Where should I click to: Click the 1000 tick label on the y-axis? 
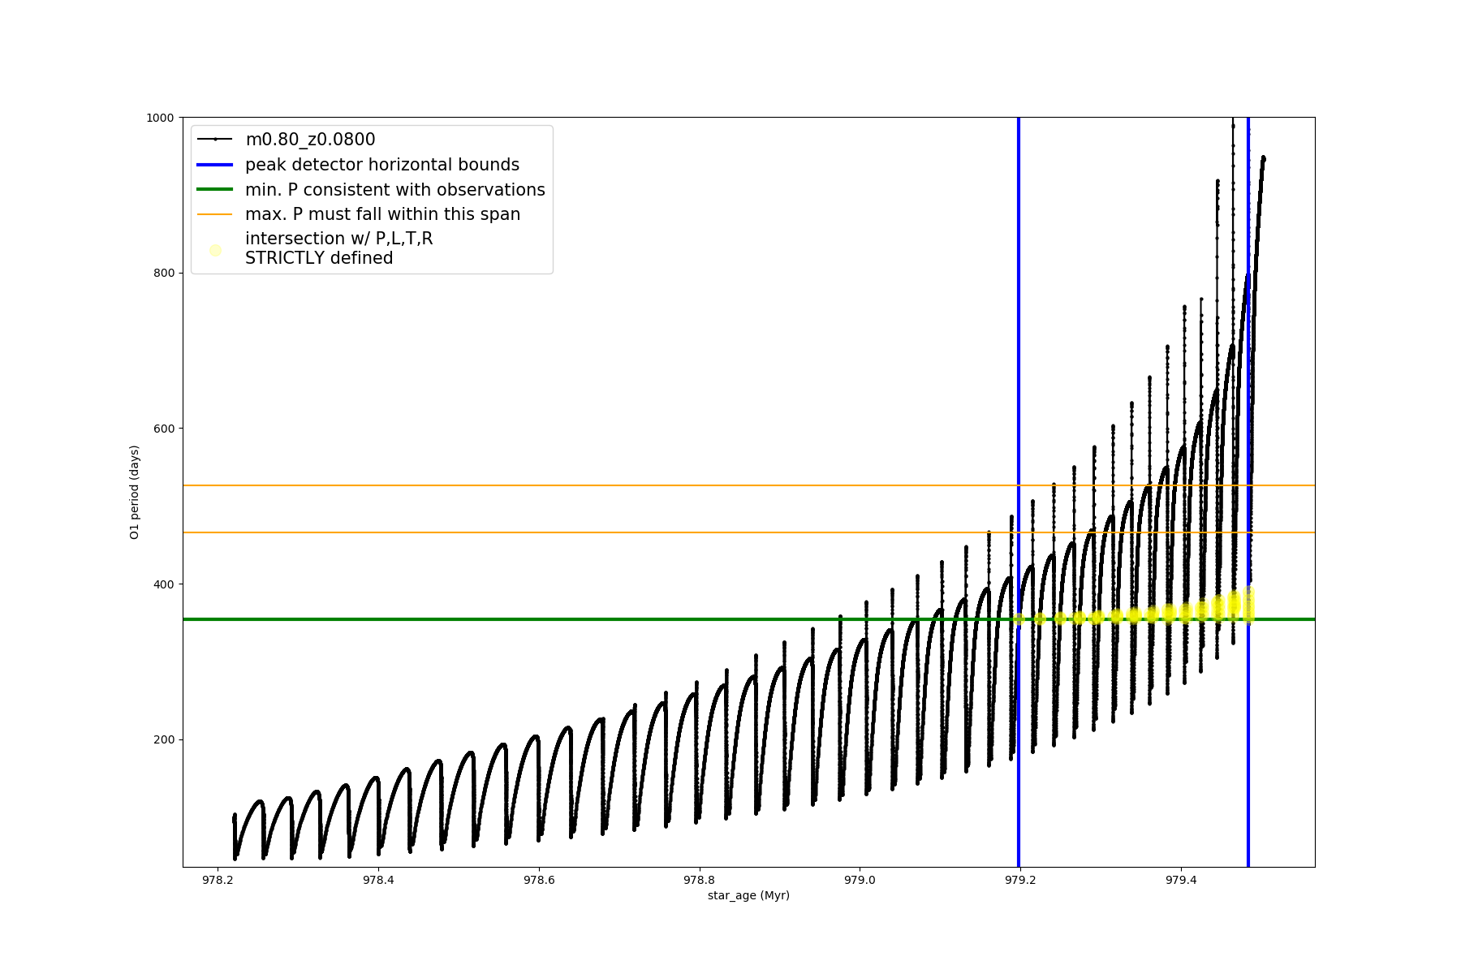point(160,118)
